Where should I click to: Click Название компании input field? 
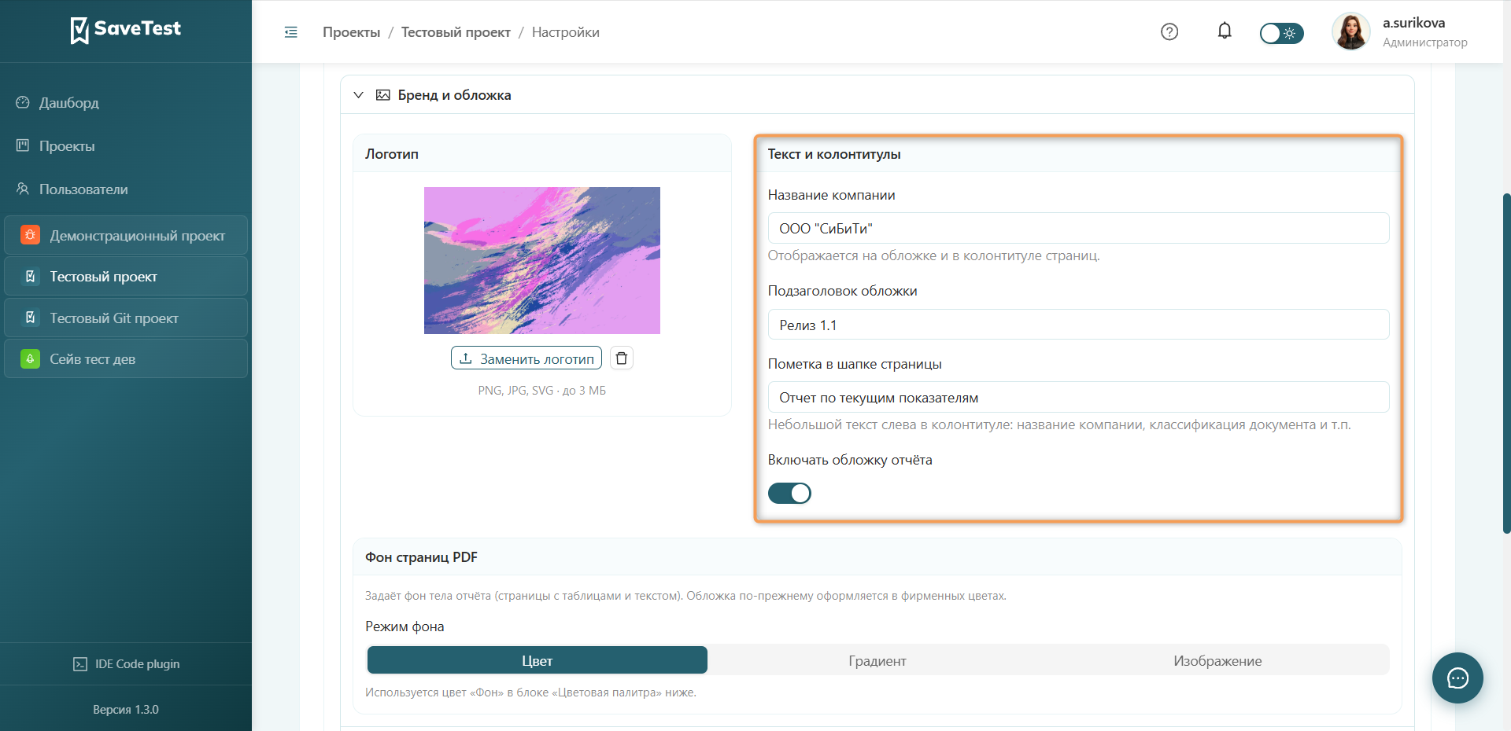pyautogui.click(x=1078, y=228)
